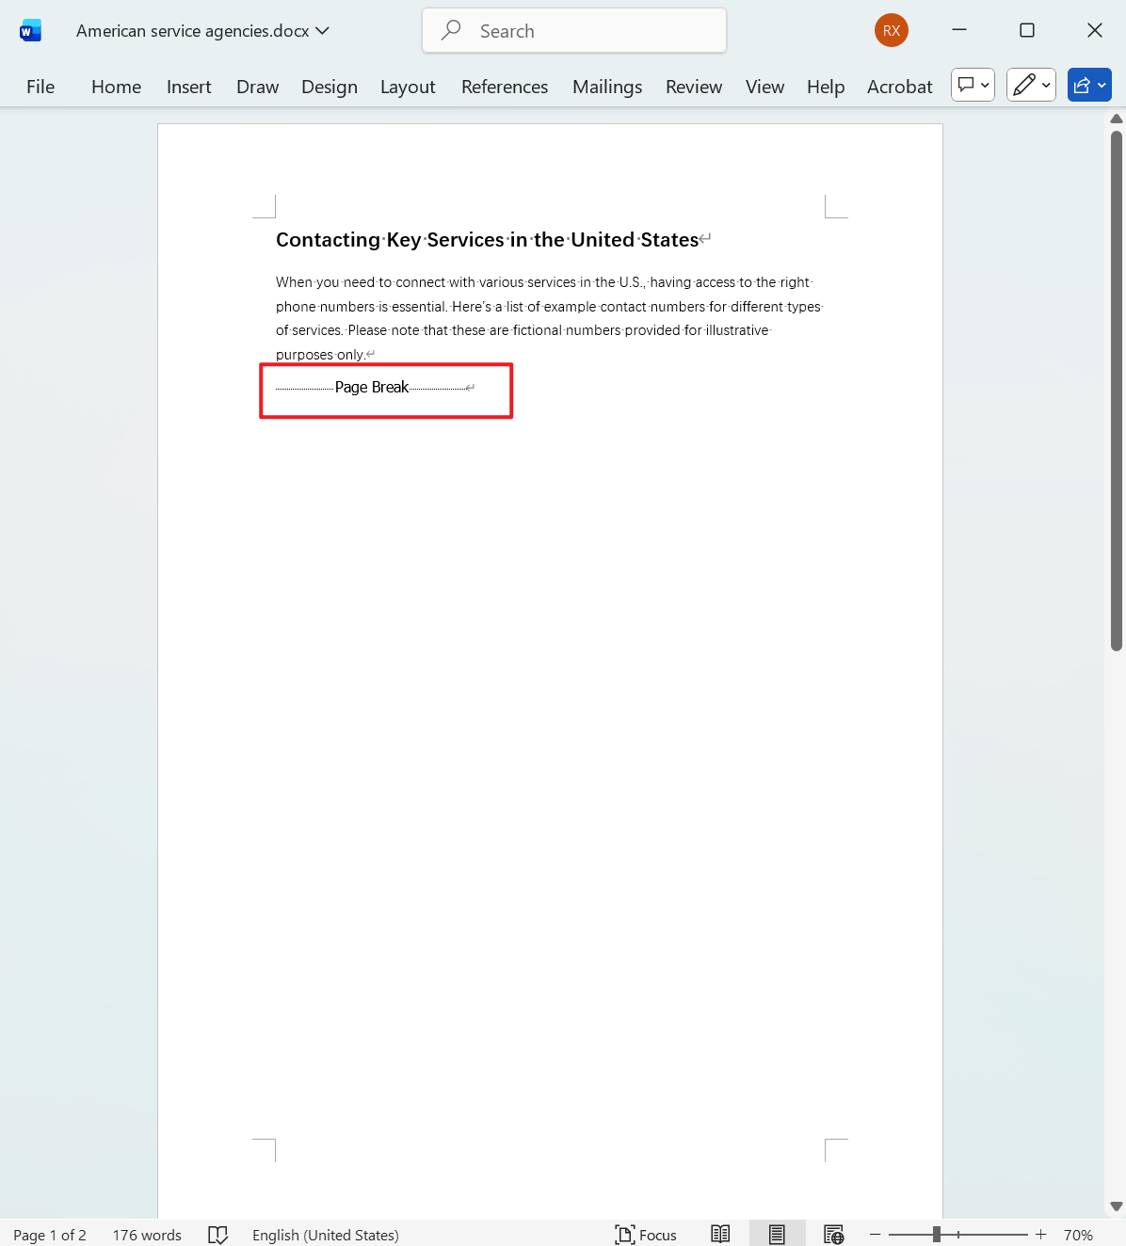Click Page 1 of 2 indicator
Image resolution: width=1126 pixels, height=1246 pixels.
point(49,1234)
